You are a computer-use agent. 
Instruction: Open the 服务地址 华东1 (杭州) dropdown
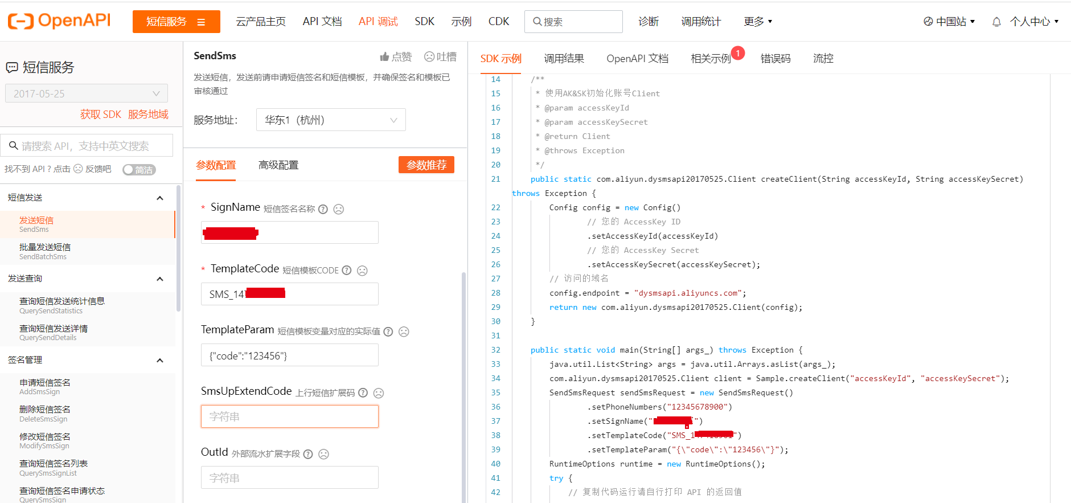(331, 120)
